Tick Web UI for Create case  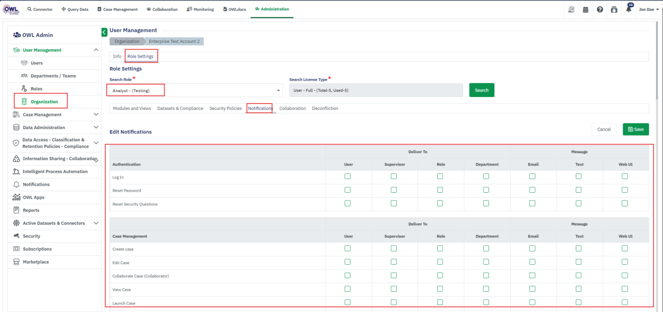click(x=625, y=248)
